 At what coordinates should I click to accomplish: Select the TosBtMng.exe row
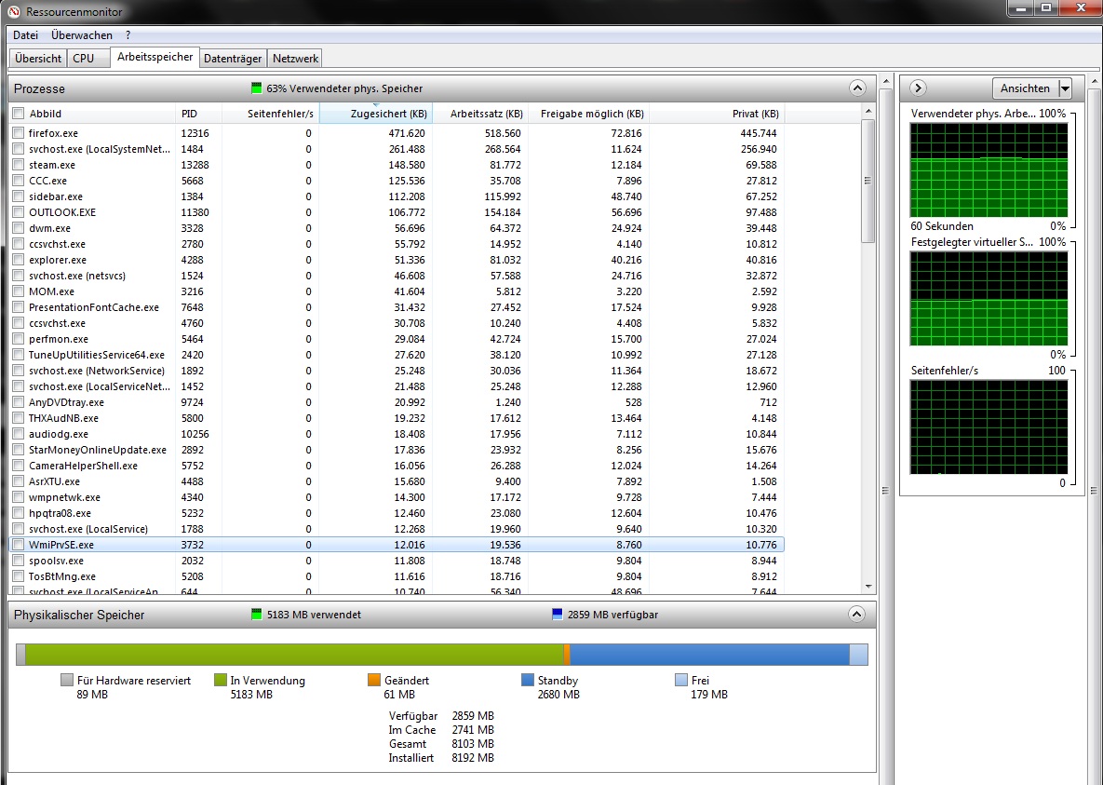pos(397,576)
